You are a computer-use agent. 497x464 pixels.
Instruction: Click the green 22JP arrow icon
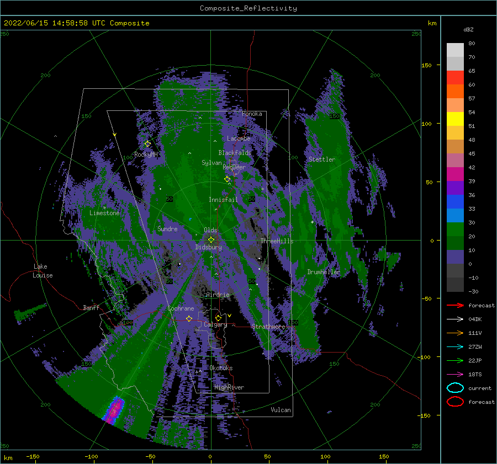(455, 360)
